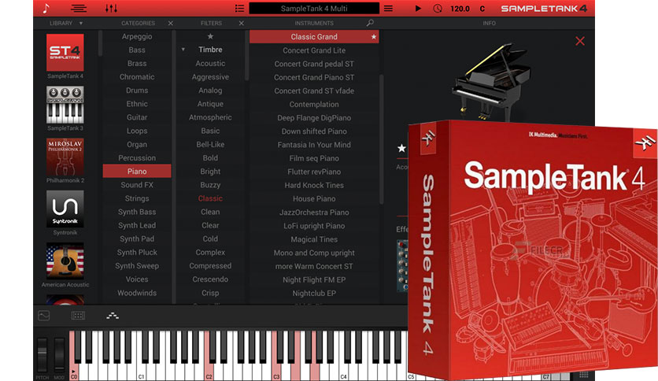Open the hamburger menu next to preset name
Screen dimensions: 658x381
[x=389, y=8]
